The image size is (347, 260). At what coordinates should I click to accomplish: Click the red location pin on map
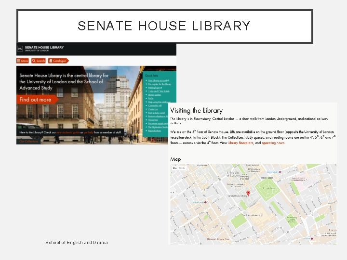pos(248,194)
